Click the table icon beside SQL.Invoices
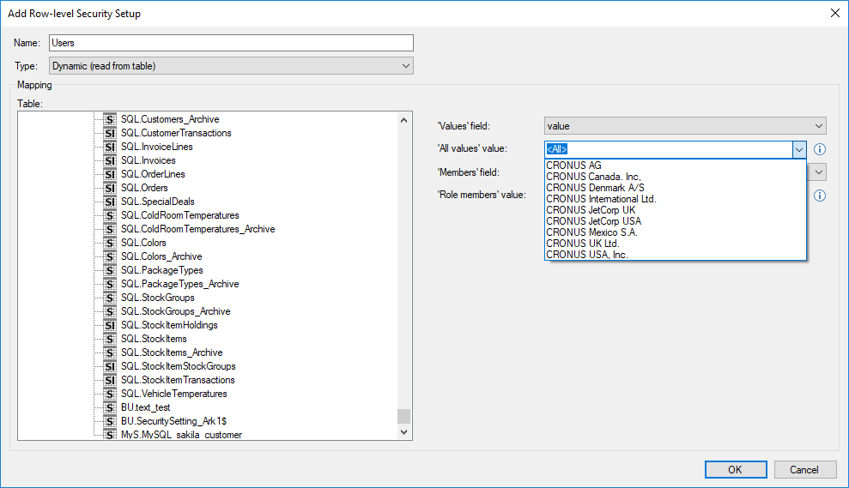The height and width of the screenshot is (488, 849). coord(110,160)
